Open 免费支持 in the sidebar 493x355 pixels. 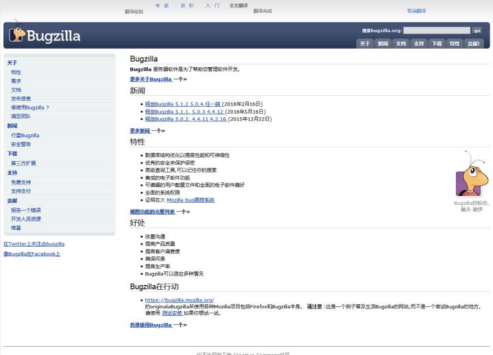click(21, 182)
